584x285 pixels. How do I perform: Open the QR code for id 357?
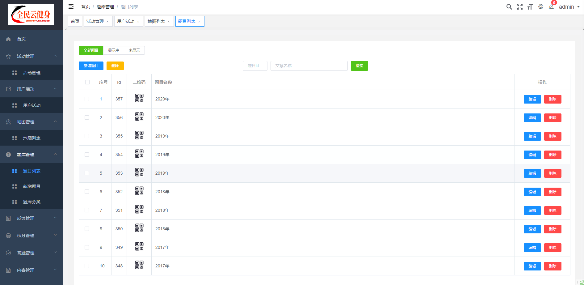coord(139,98)
